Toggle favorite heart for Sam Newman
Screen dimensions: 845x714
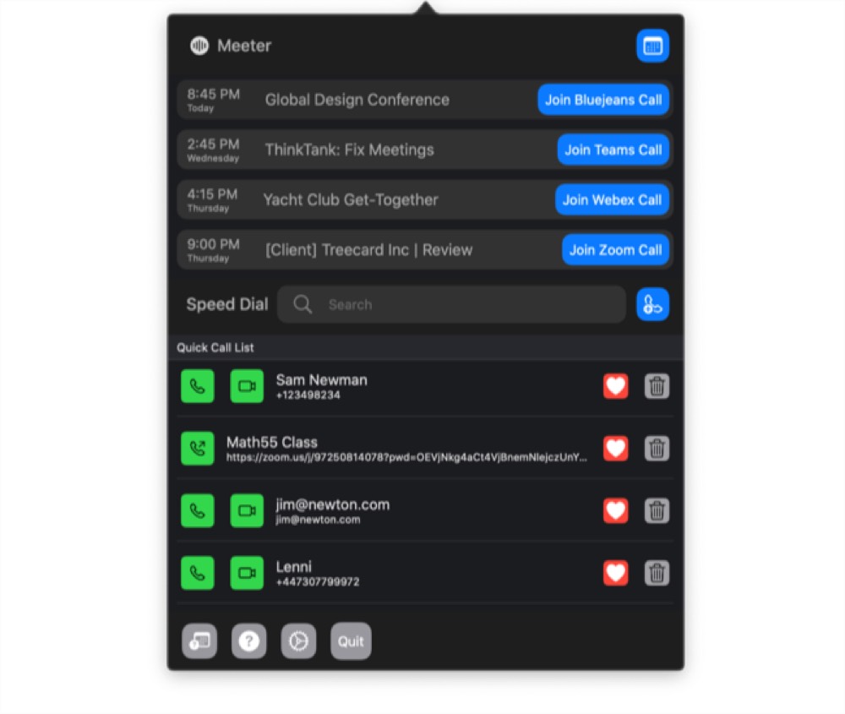pos(615,386)
